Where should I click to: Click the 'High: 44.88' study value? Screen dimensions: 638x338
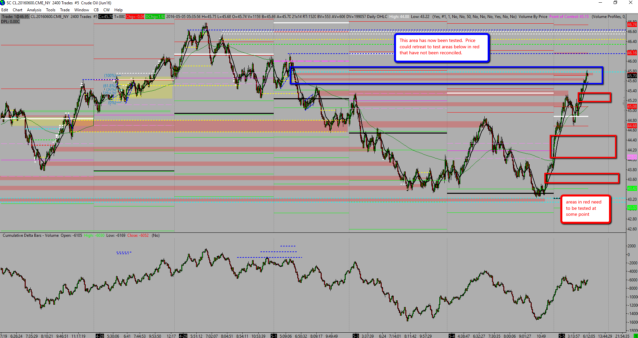click(x=399, y=17)
